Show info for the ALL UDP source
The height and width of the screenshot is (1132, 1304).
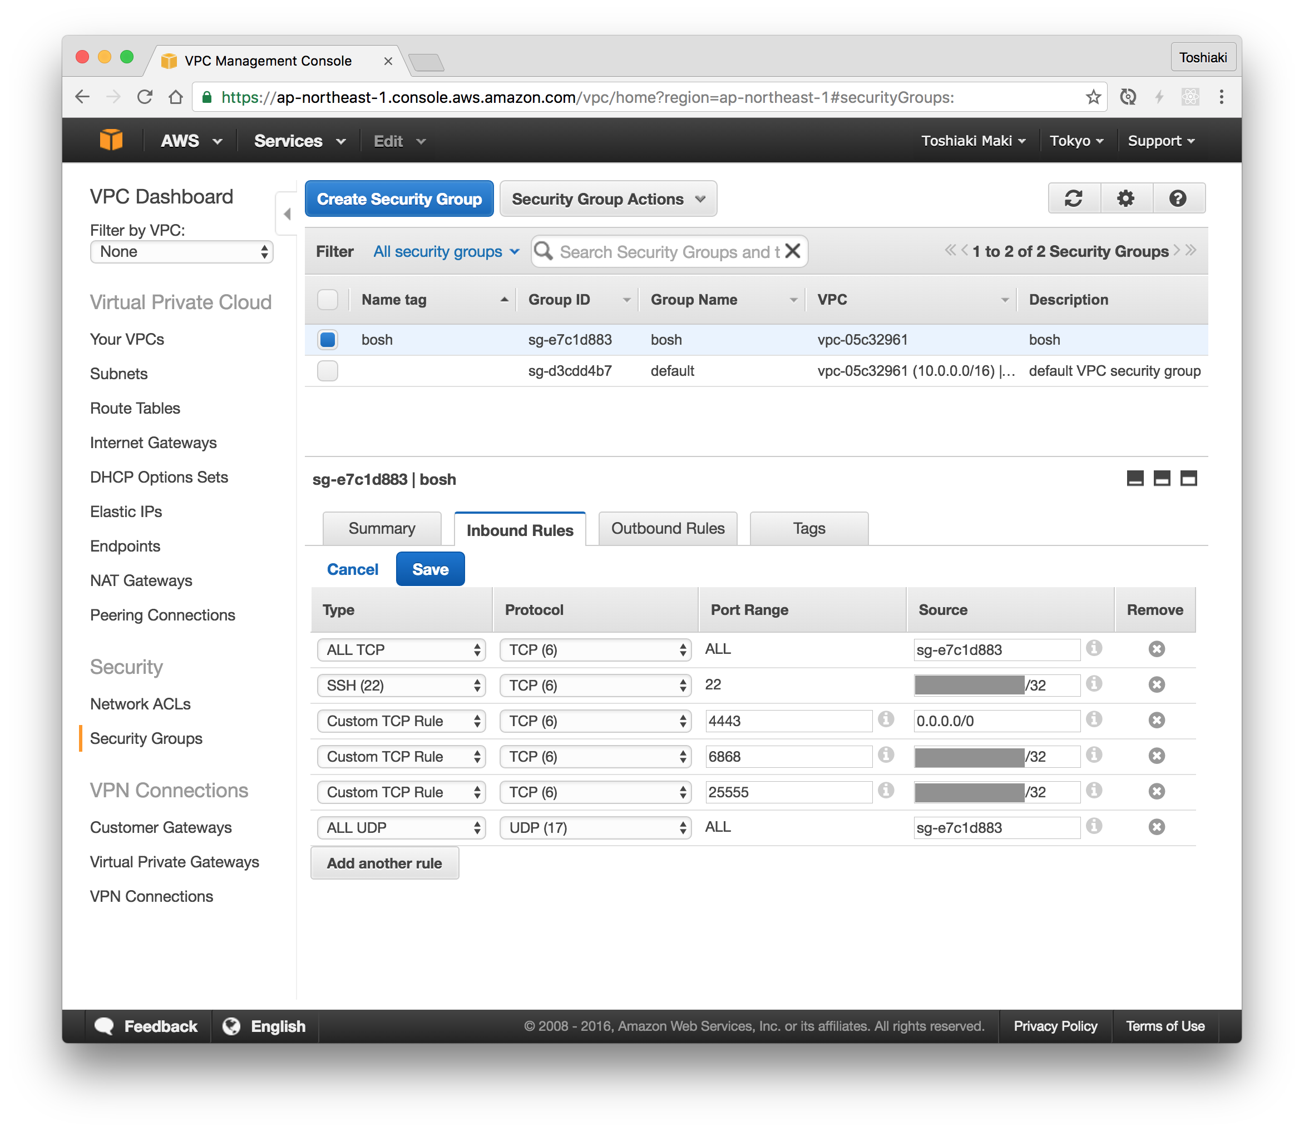(1094, 826)
